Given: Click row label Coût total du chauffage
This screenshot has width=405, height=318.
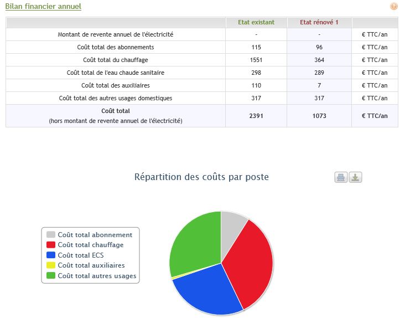Looking at the screenshot, I should [x=116, y=60].
